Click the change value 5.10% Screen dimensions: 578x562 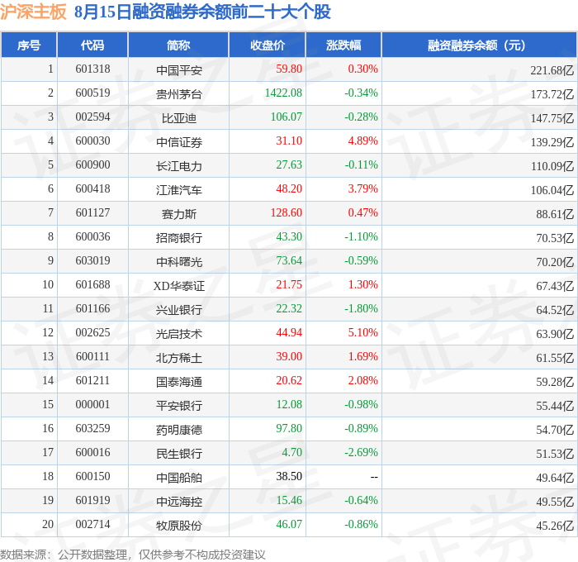click(x=363, y=333)
